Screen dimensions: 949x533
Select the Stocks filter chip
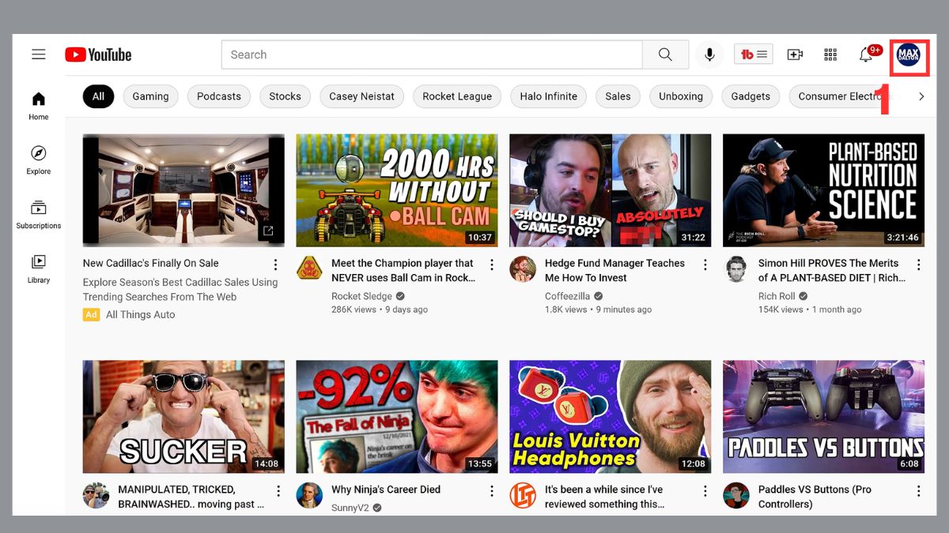pos(285,96)
